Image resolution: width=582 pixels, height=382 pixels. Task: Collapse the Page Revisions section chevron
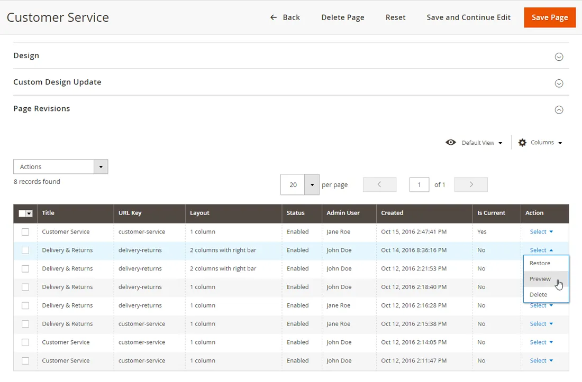[559, 110]
